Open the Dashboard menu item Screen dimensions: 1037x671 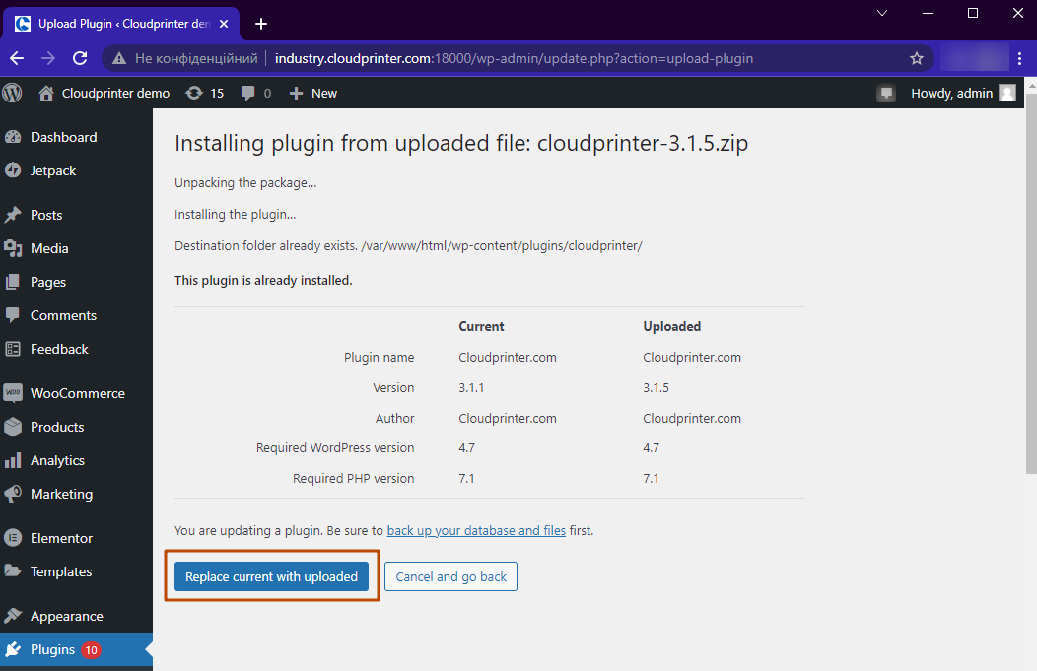pos(76,137)
